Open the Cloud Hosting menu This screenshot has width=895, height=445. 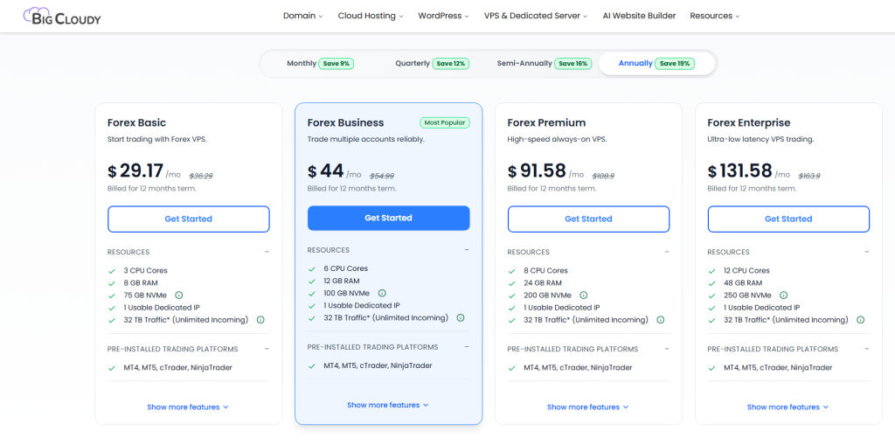coord(371,16)
